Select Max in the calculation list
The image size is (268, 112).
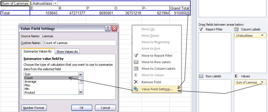coord(51,85)
